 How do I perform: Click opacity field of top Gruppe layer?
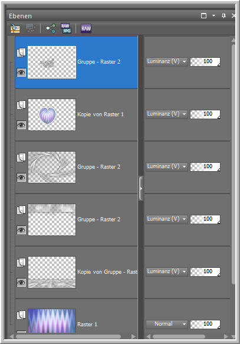click(x=205, y=61)
